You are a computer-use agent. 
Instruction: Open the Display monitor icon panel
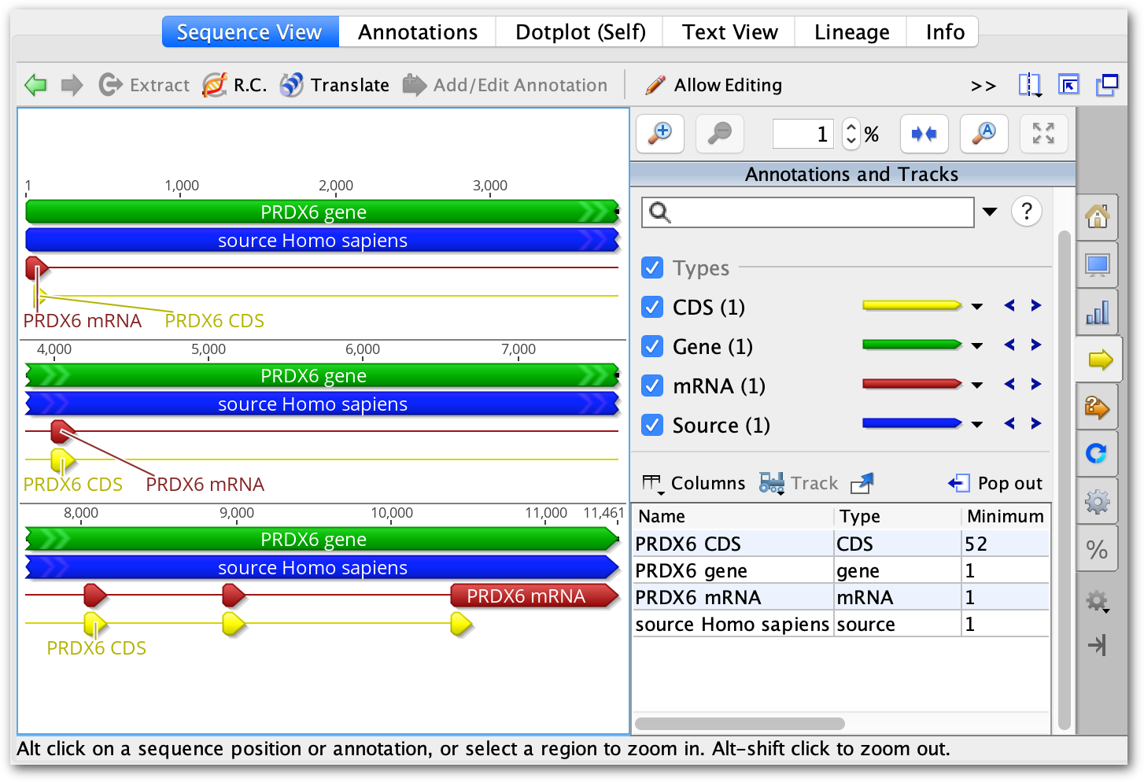point(1098,265)
